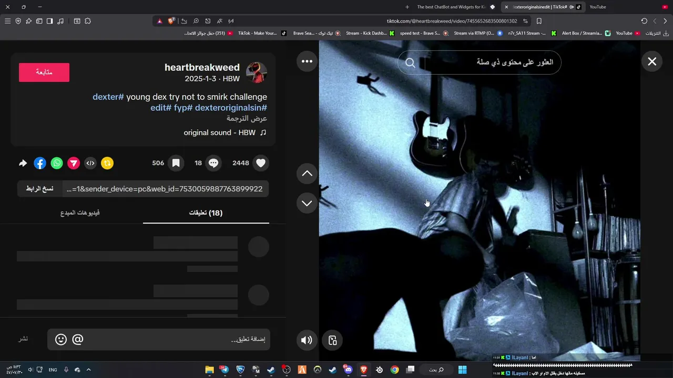Follow heartbreakweed with the متابعة button
Viewport: 673px width, 378px height.
(44, 72)
